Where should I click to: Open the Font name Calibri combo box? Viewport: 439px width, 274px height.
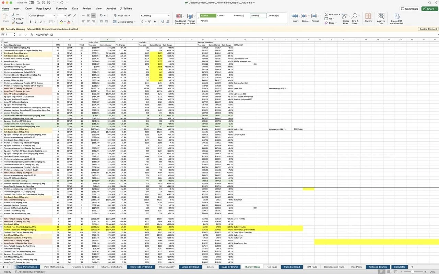tap(42, 15)
